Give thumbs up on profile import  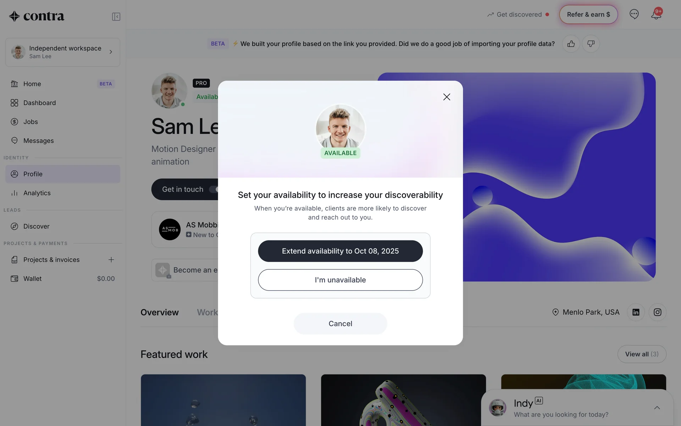click(571, 44)
